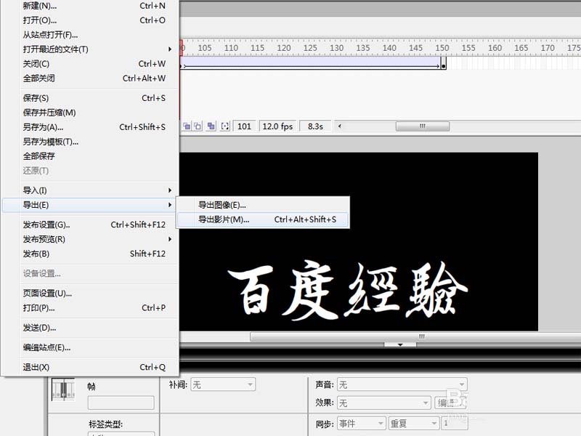The height and width of the screenshot is (436, 581).
Task: Click the Modify Onion Markers icon
Action: point(225,126)
